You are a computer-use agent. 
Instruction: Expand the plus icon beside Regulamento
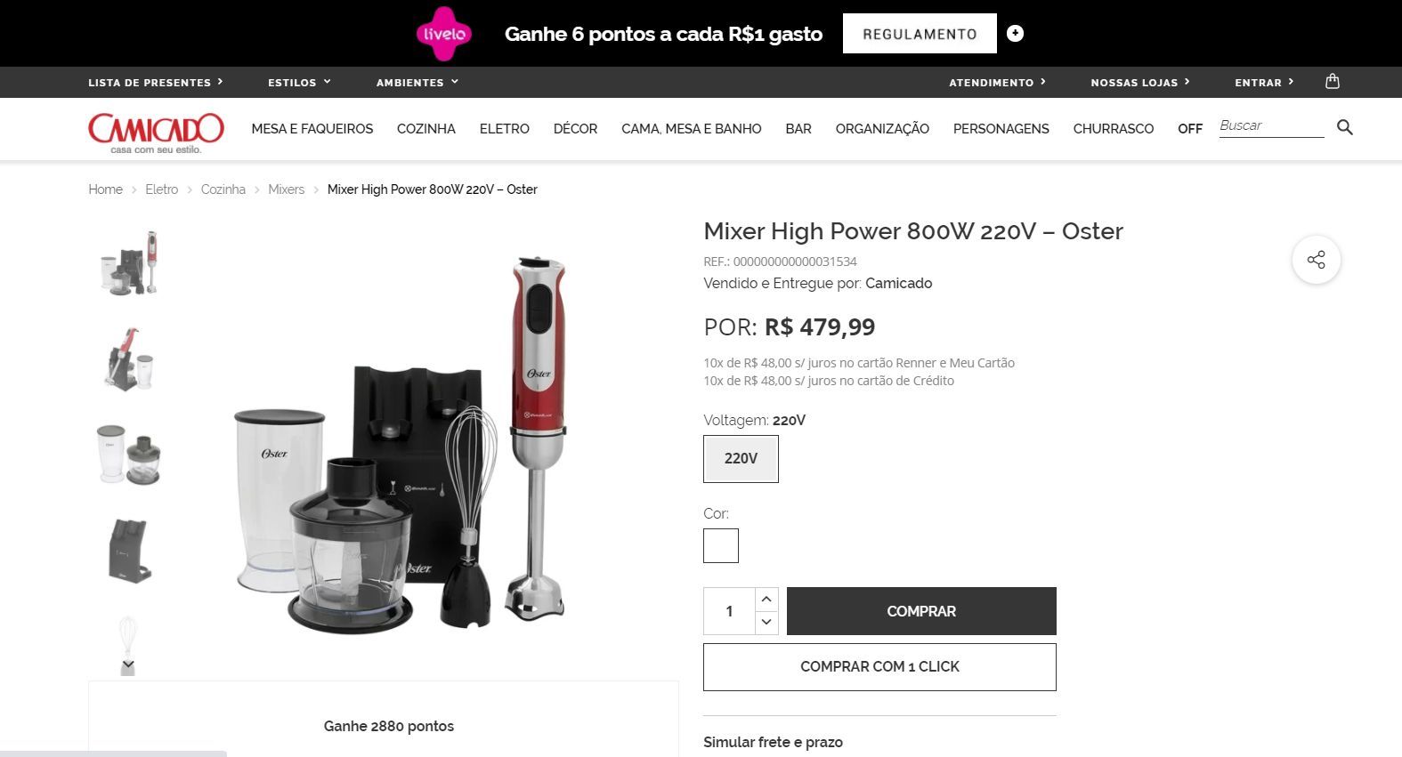coord(1015,33)
